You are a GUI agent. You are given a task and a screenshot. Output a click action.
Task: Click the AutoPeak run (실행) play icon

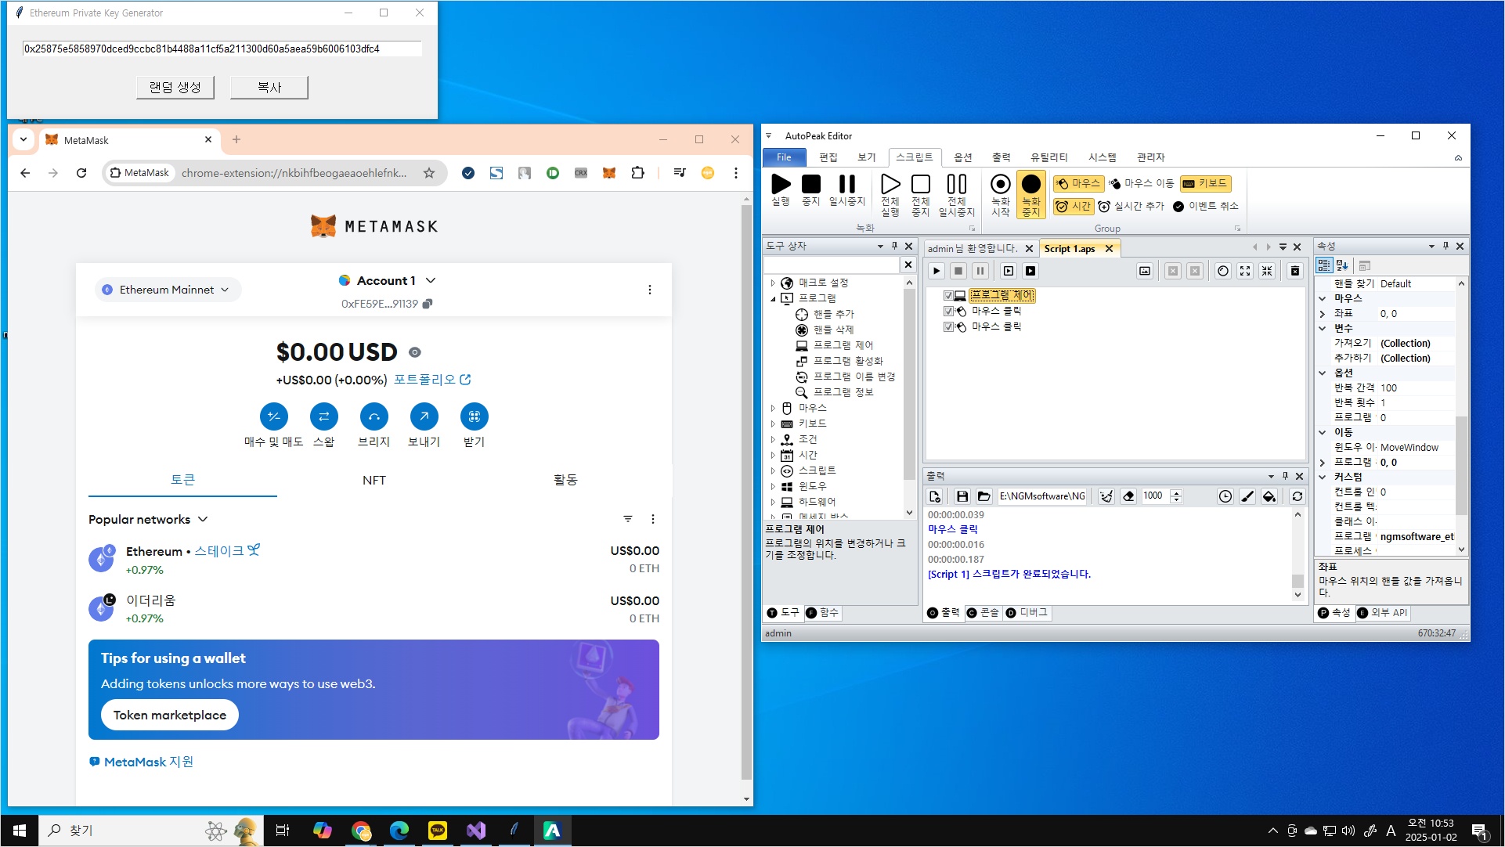tap(781, 184)
